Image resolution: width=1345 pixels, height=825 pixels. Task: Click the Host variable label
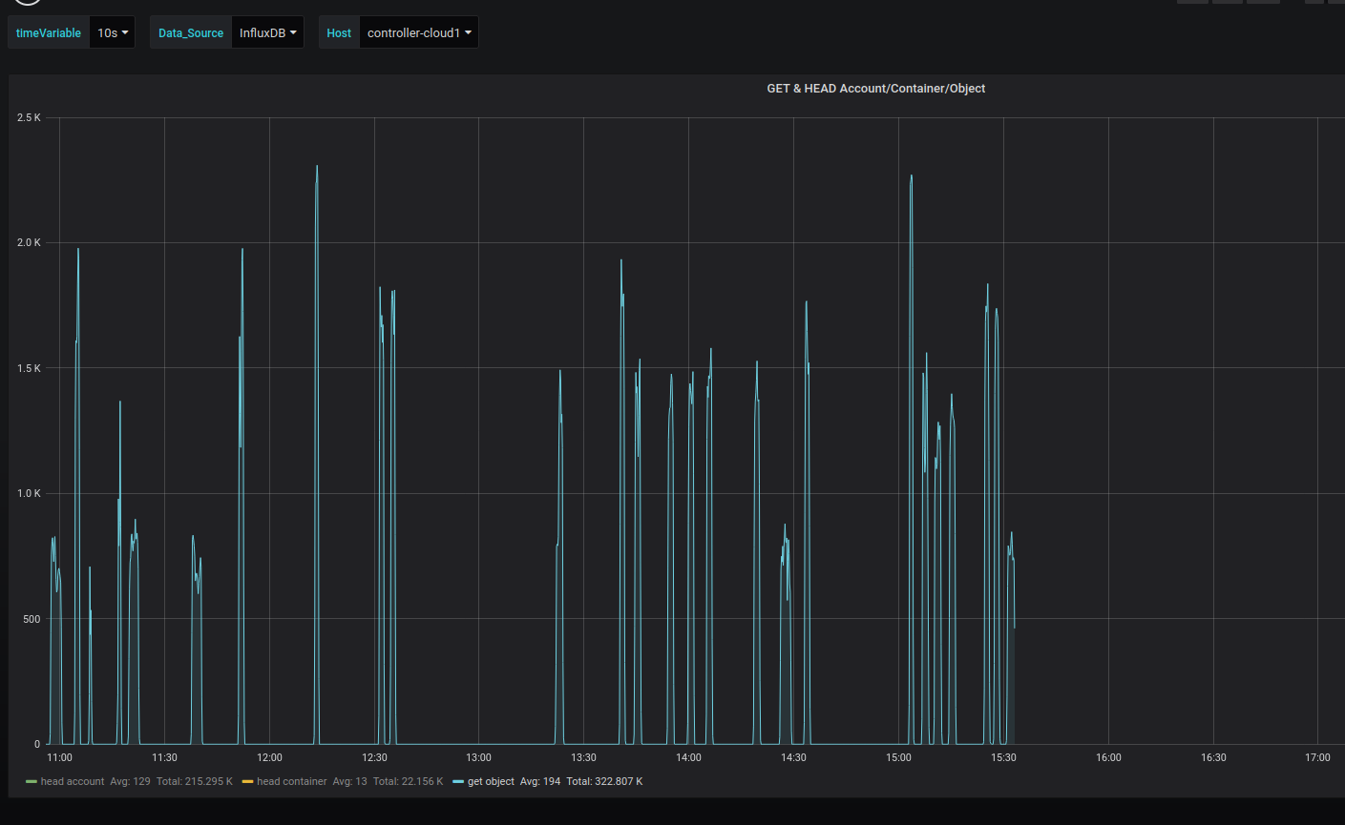pyautogui.click(x=339, y=32)
